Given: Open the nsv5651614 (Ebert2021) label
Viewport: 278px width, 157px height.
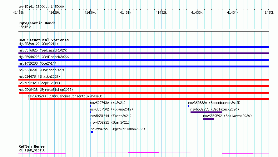Looking at the screenshot, I should pyautogui.click(x=111, y=116).
